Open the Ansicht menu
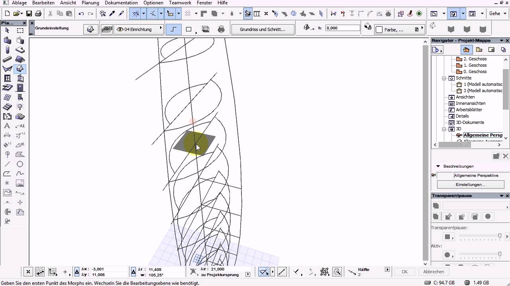The width and height of the screenshot is (510, 286). [68, 3]
